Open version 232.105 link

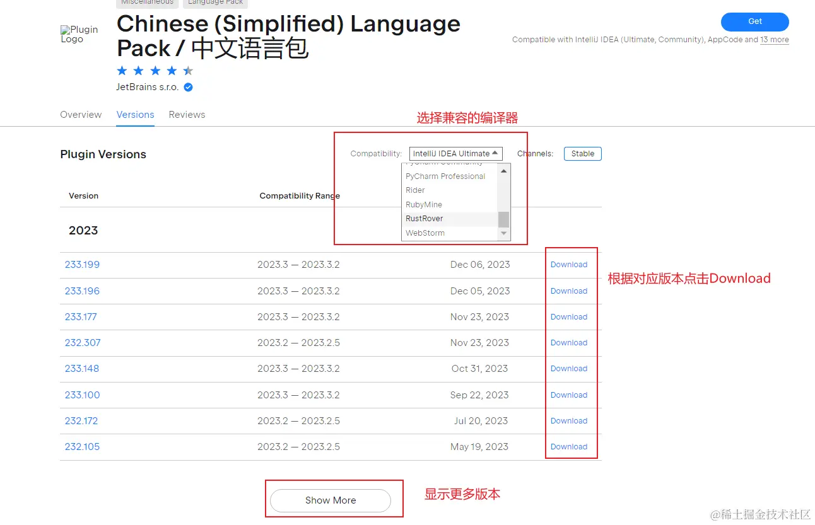point(82,447)
